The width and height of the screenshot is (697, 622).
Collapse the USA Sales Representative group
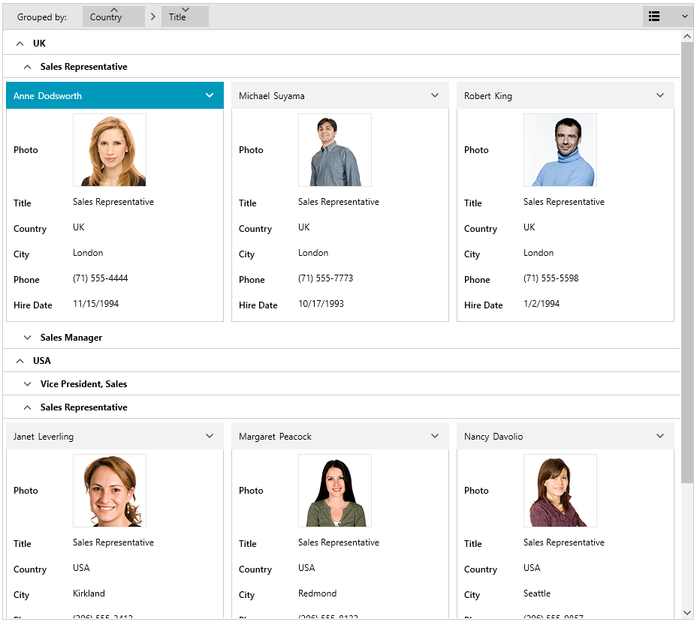(x=27, y=407)
